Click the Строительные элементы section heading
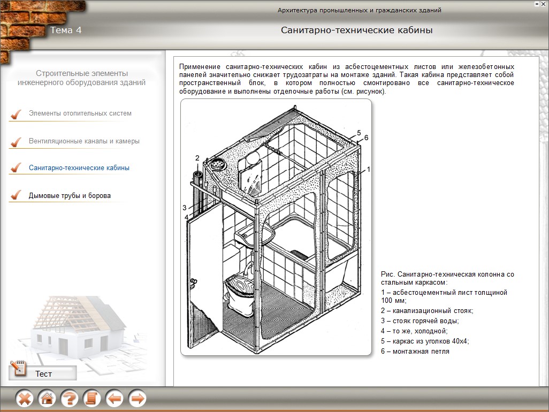 pos(81,78)
